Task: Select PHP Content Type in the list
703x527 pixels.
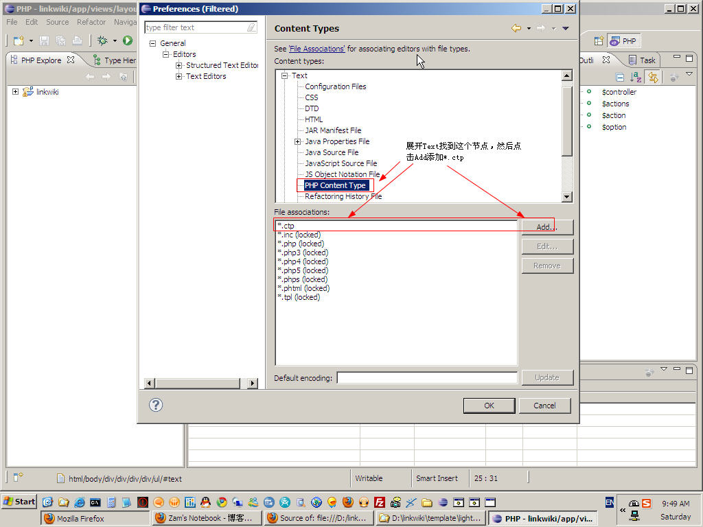Action: pyautogui.click(x=335, y=185)
